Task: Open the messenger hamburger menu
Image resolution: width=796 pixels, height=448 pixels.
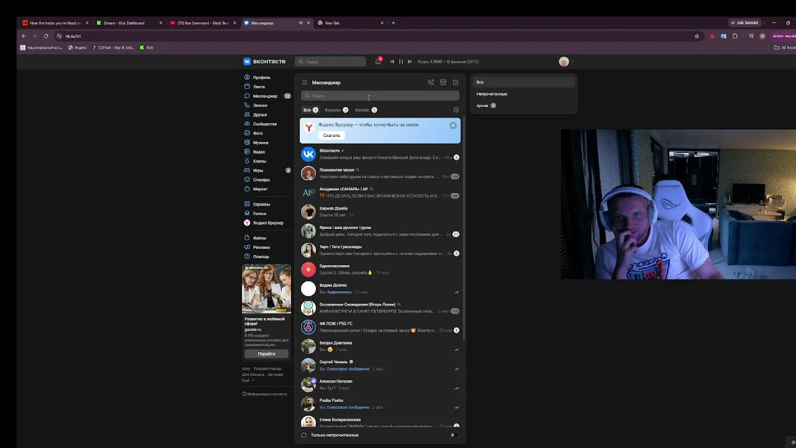Action: click(x=305, y=83)
